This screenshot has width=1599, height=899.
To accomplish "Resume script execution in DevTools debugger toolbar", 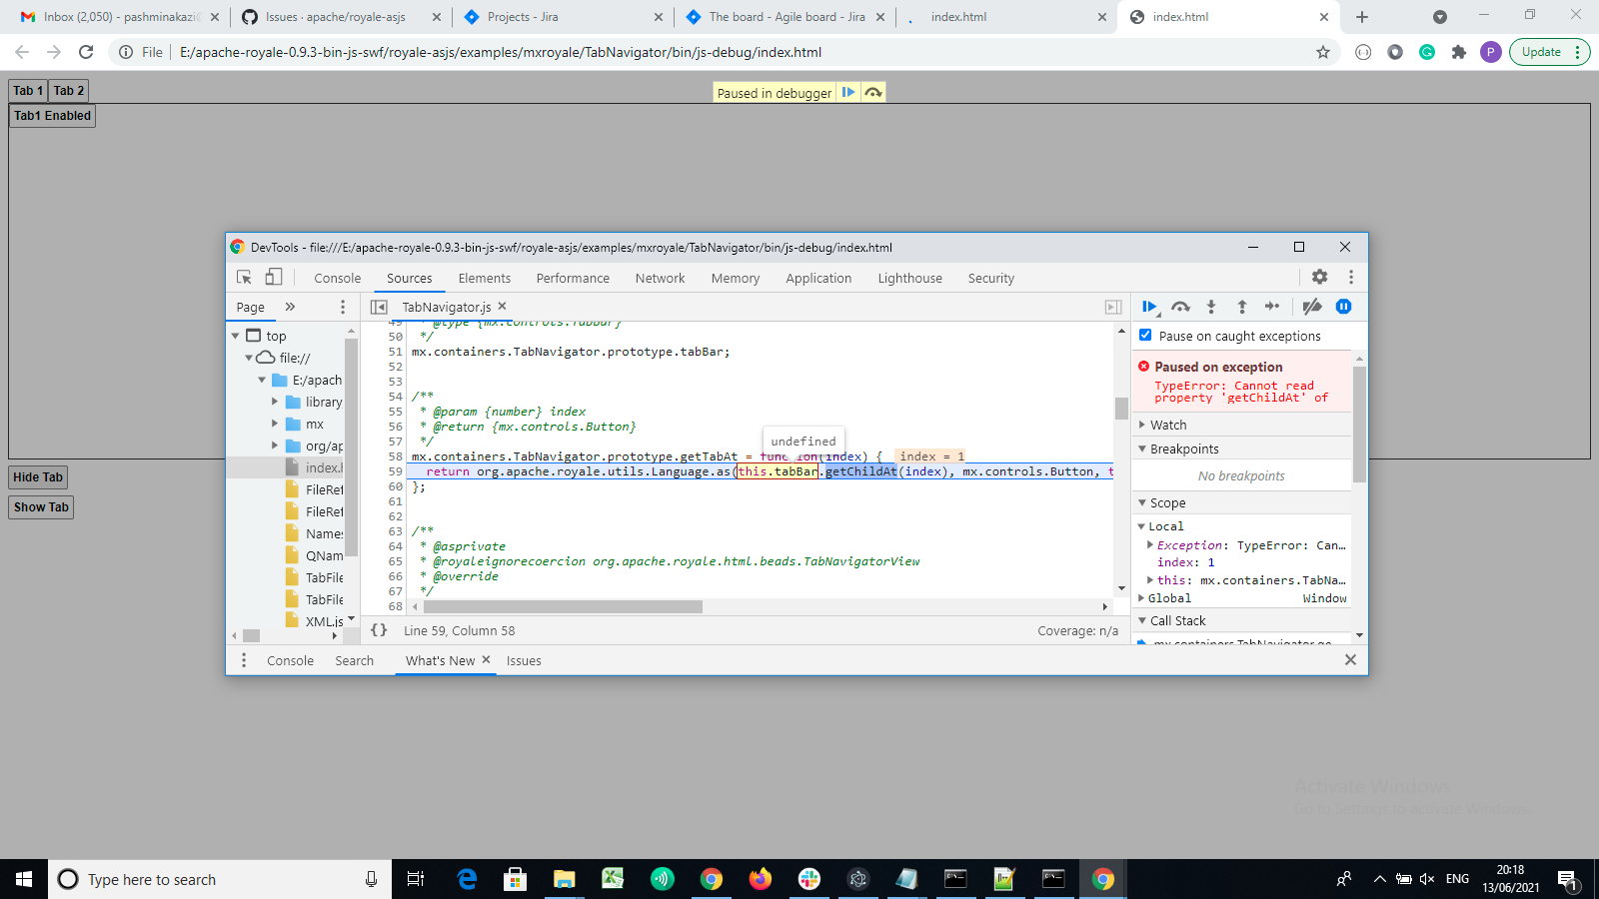I will coord(1149,307).
